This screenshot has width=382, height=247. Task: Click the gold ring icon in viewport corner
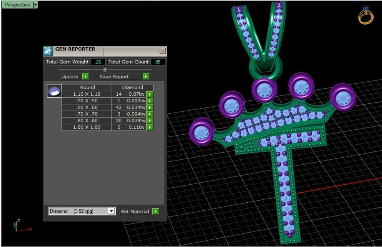coord(366,16)
